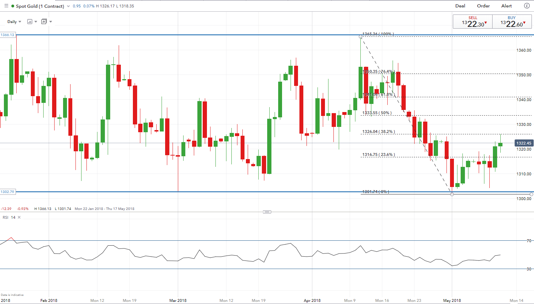This screenshot has height=304, width=534.
Task: Select the Fibonacci right-edge extension handle
Action: click(x=531, y=194)
